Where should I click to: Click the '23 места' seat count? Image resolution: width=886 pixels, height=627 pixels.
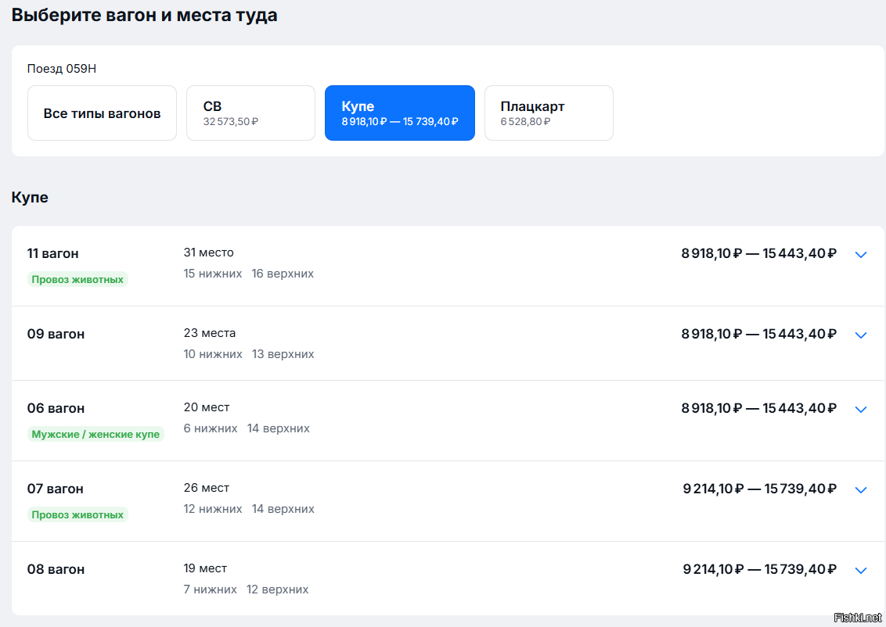[210, 333]
